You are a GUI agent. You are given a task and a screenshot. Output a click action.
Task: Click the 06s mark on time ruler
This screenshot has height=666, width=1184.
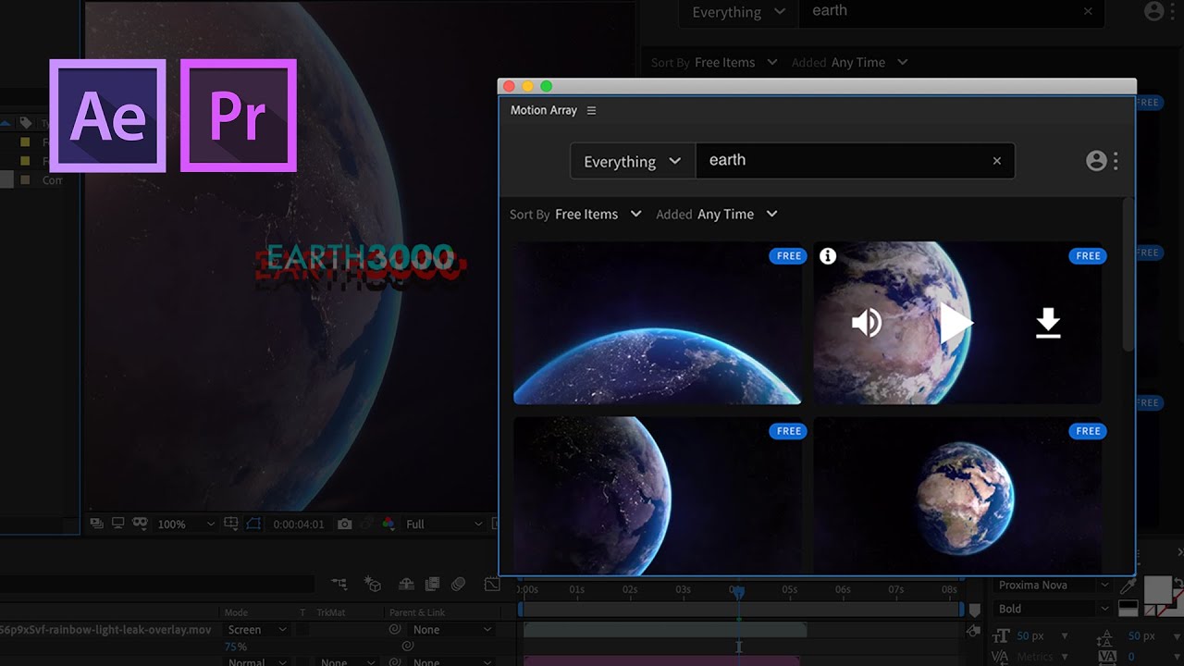point(843,589)
